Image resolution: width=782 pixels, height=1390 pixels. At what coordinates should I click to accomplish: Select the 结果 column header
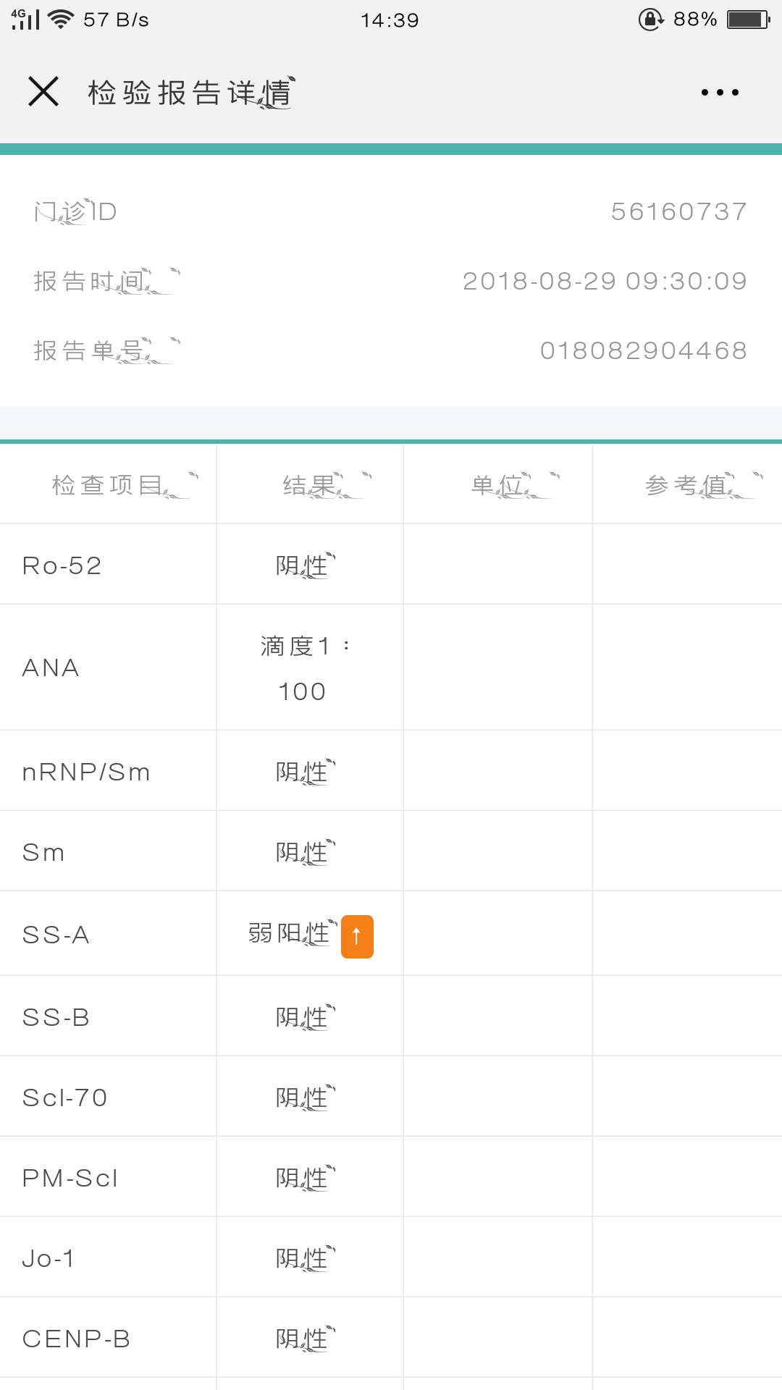[x=310, y=485]
